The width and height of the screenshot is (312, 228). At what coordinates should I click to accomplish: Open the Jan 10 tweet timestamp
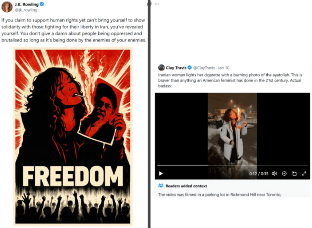223,68
